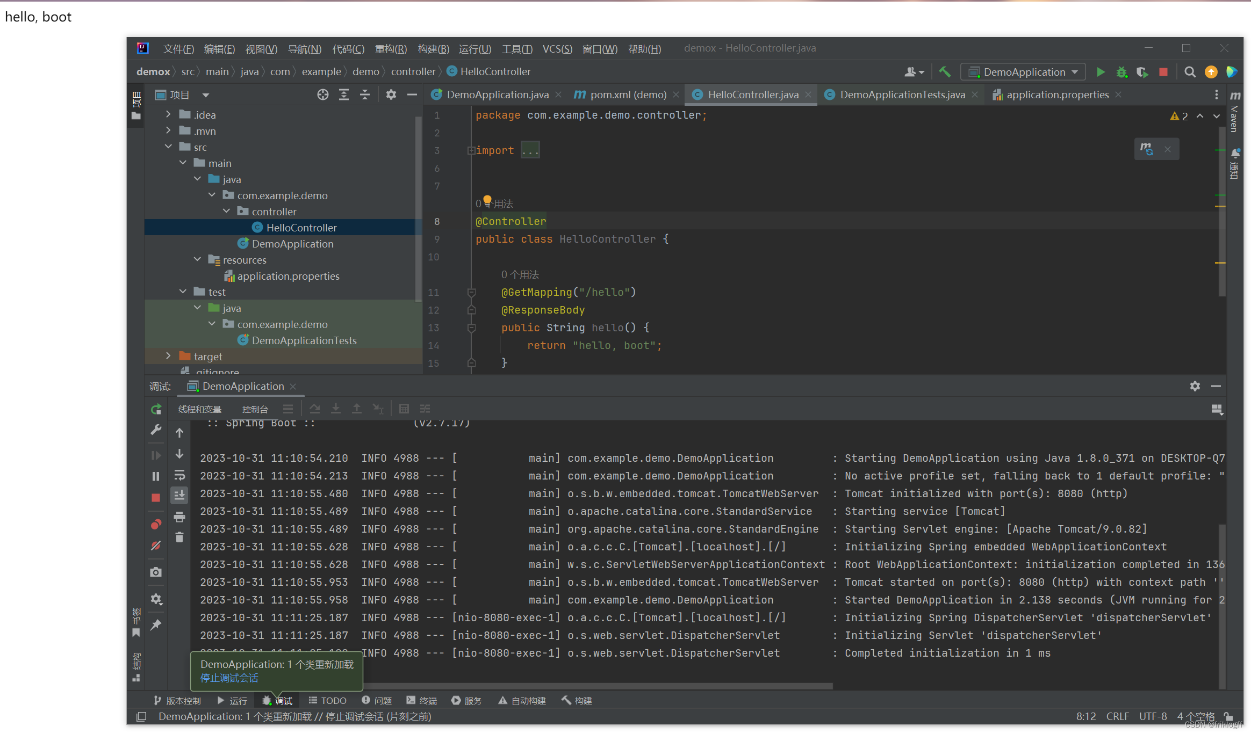Select opened file crosshair icon in Project panel
The height and width of the screenshot is (734, 1251).
pyautogui.click(x=322, y=95)
